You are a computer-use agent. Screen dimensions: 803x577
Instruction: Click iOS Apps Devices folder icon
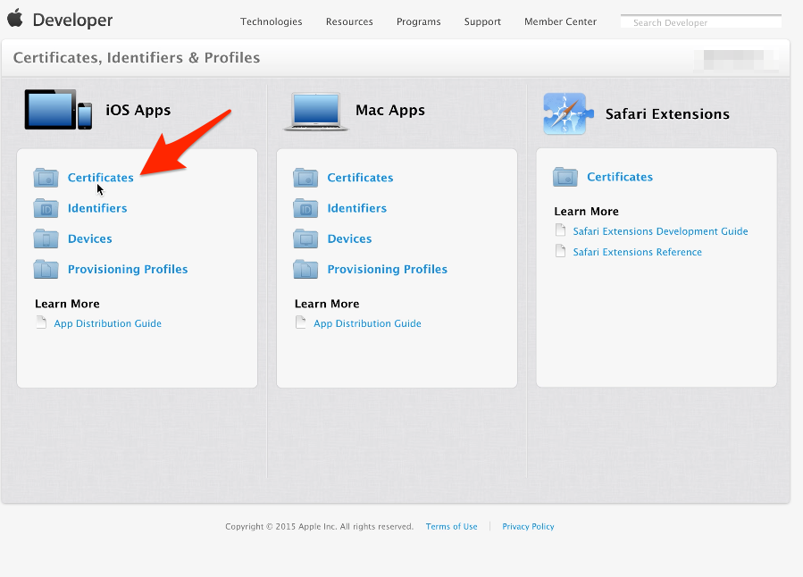click(46, 238)
